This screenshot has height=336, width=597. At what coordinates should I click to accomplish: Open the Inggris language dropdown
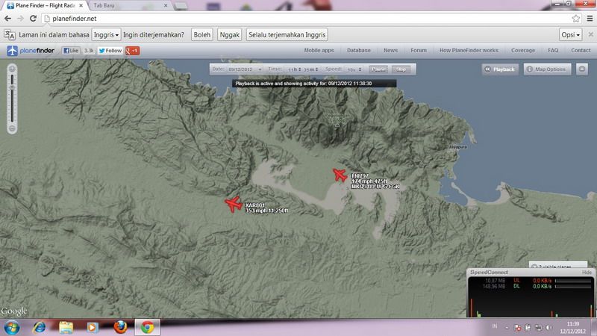(107, 34)
